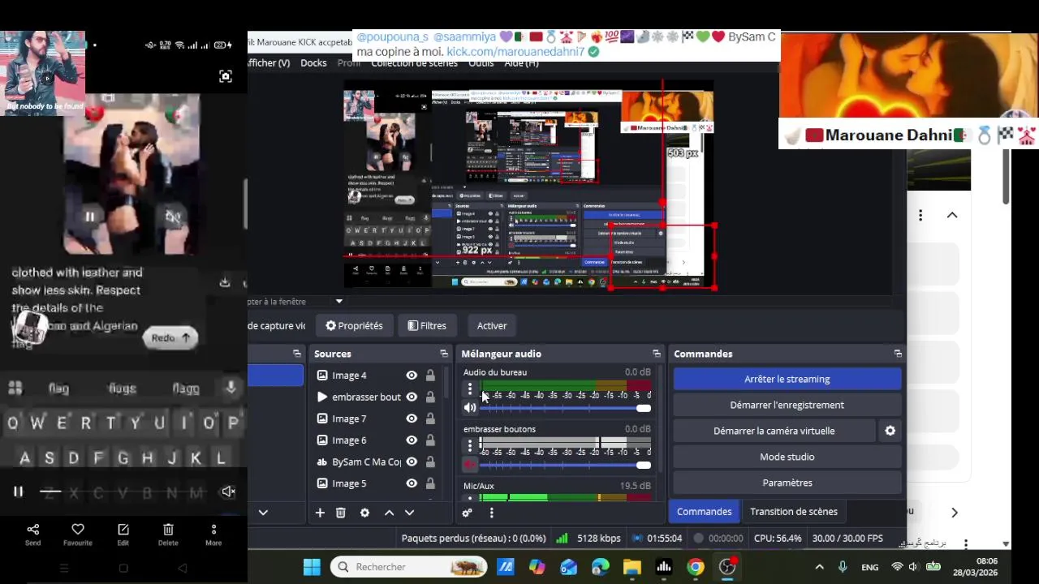Screen dimensions: 1039x584
Task: Show hidden tray icons chevron
Action: (819, 567)
